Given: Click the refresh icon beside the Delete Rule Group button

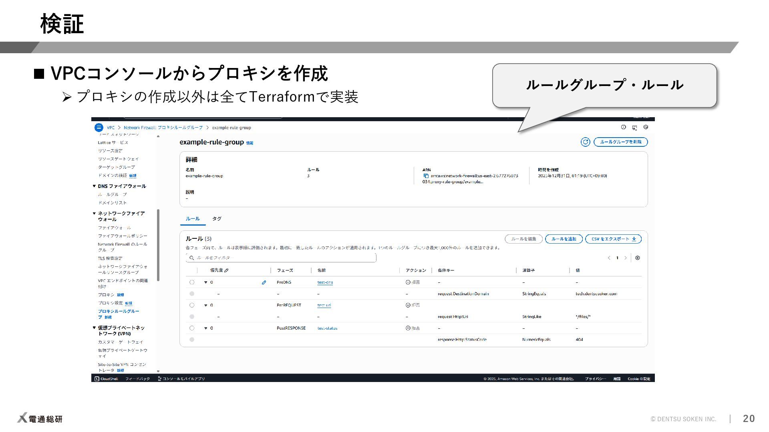Looking at the screenshot, I should pyautogui.click(x=585, y=142).
